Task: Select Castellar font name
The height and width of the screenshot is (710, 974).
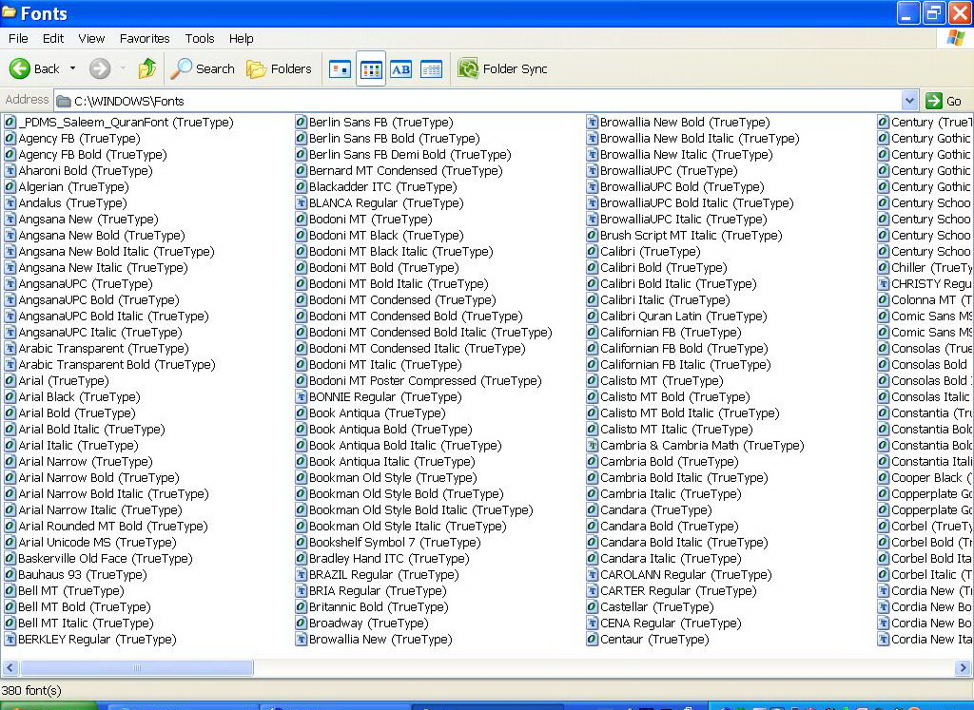Action: point(657,606)
